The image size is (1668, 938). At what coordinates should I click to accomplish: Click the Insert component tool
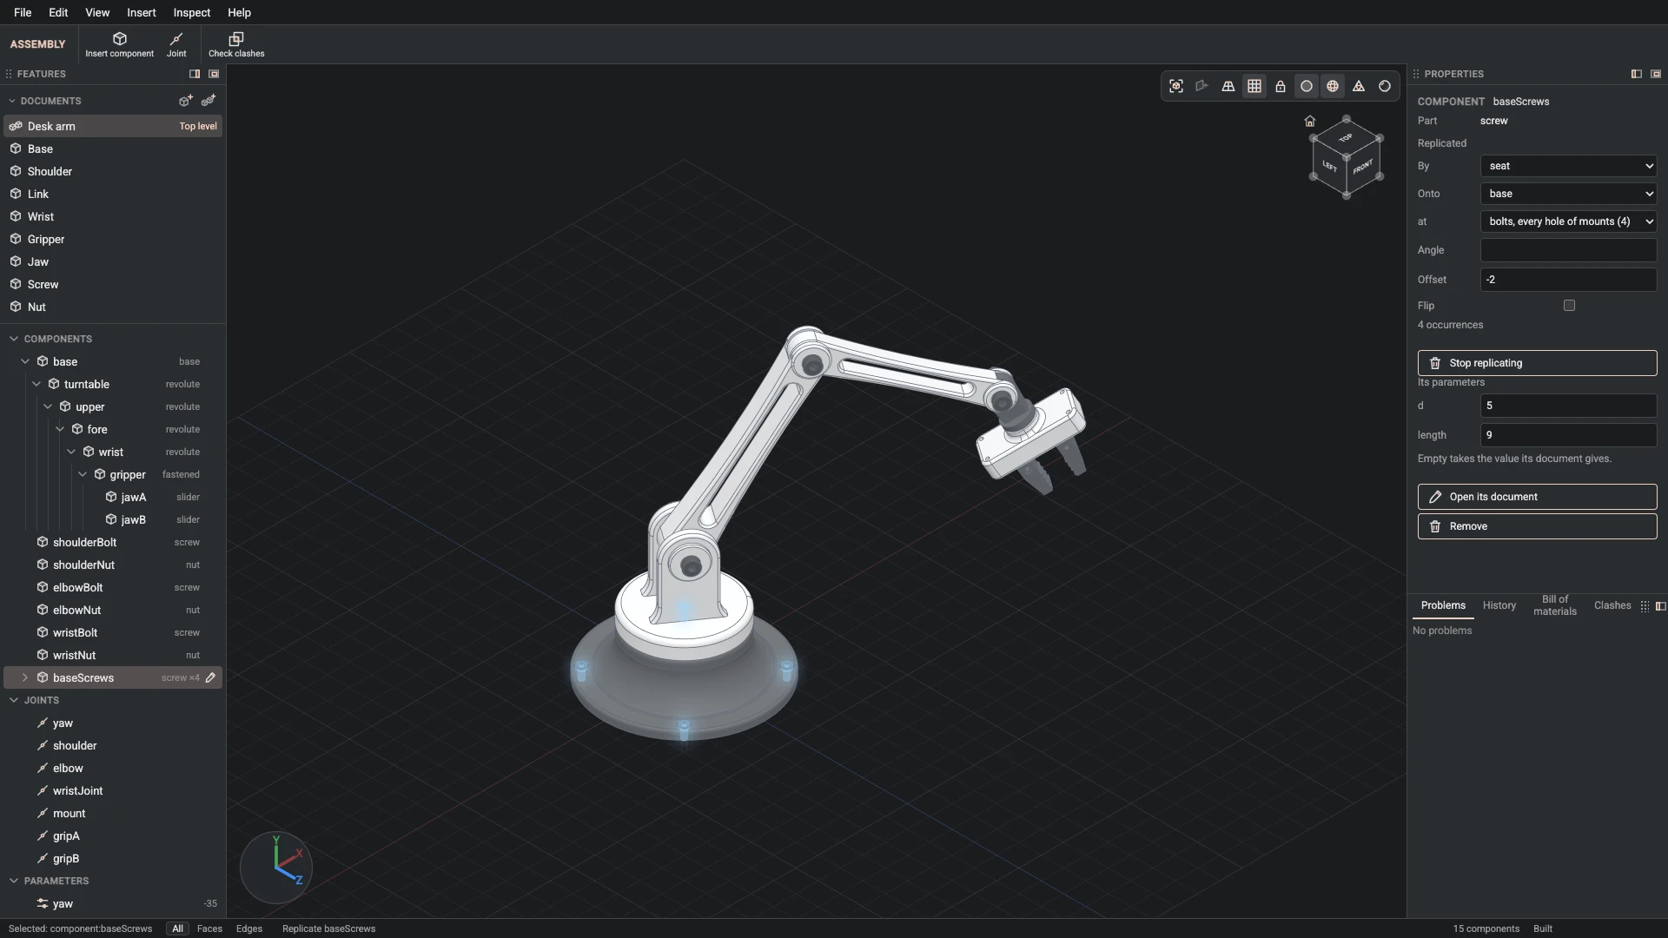point(119,44)
